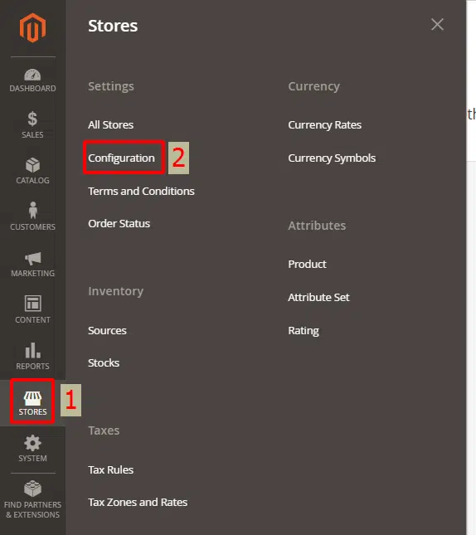Image resolution: width=476 pixels, height=535 pixels.
Task: Open the Customers person icon
Action: [33, 210]
